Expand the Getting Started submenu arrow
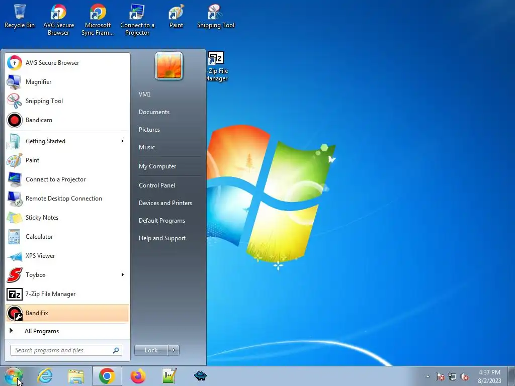 click(123, 141)
